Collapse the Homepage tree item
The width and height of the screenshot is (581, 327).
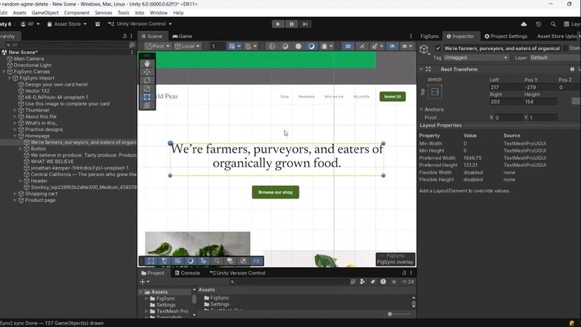15,136
